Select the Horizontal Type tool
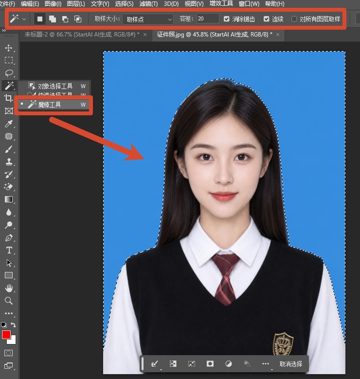Screen dimensions: 360x379 [x=9, y=250]
